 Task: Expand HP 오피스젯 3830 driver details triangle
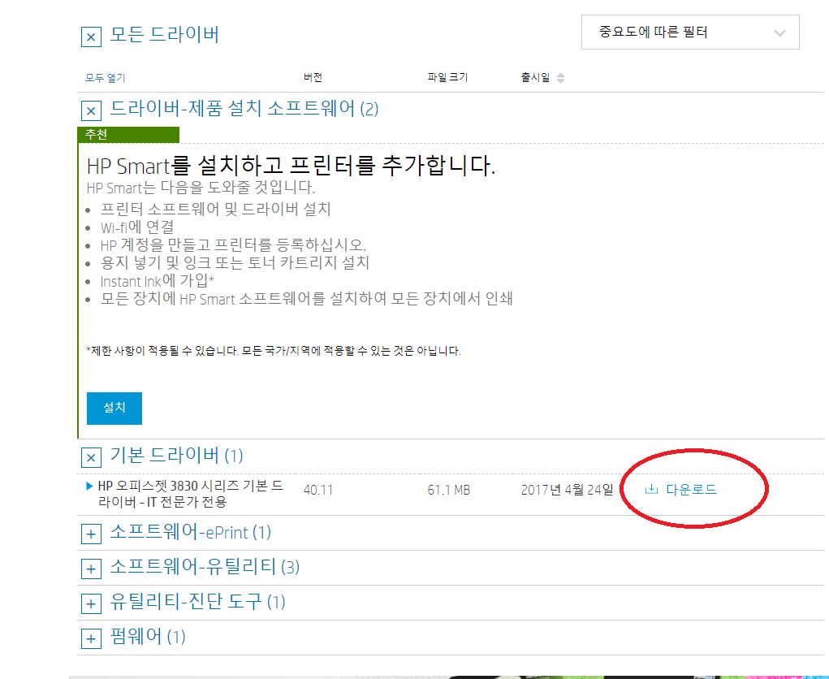(89, 486)
